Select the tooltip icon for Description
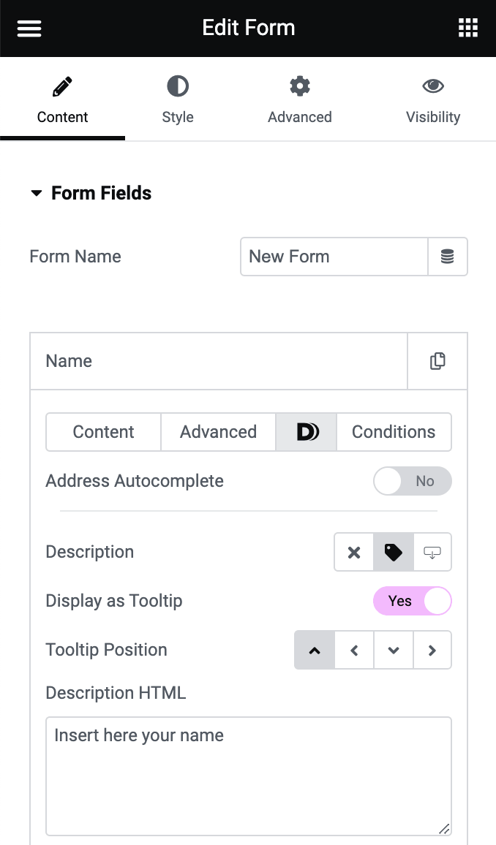Viewport: 496px width, 845px height. pos(432,552)
